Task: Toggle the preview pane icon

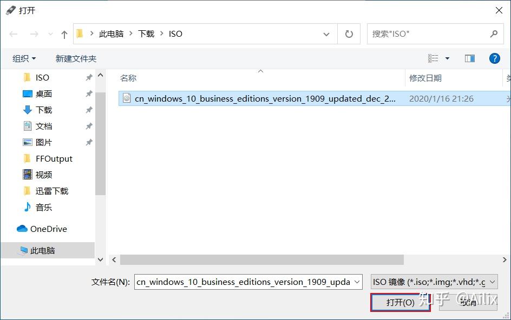Action: (470, 58)
